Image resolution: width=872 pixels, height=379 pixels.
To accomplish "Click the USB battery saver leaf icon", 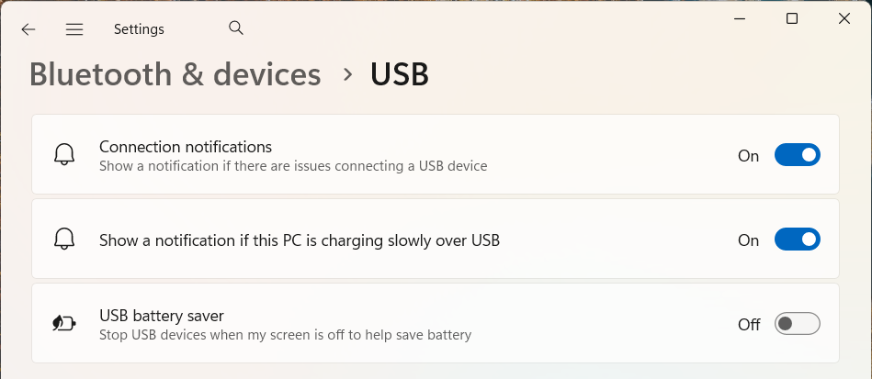I will coord(63,324).
